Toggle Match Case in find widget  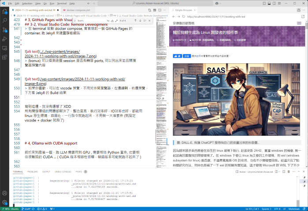[108, 21]
